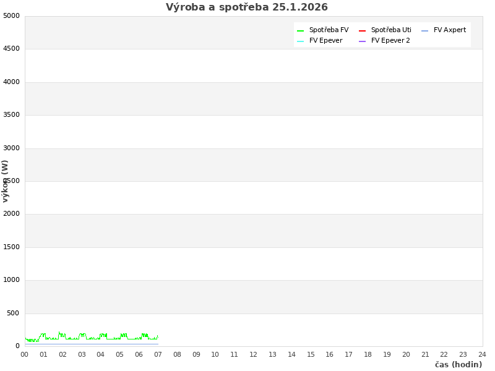The height and width of the screenshot is (371, 495).
Task: Click the 18 hour tick on the x-axis
Action: pyautogui.click(x=368, y=354)
